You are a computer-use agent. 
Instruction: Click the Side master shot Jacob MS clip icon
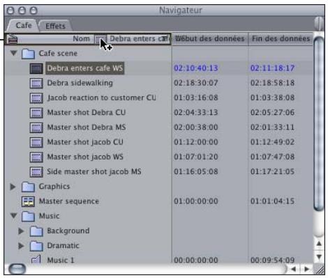pos(36,172)
